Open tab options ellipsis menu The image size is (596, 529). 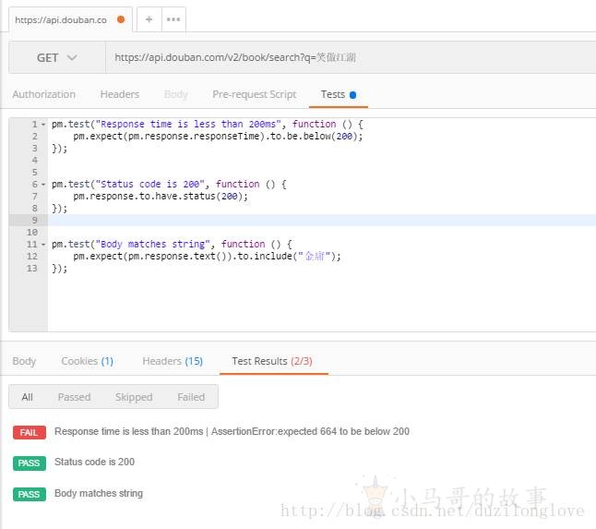coord(173,19)
